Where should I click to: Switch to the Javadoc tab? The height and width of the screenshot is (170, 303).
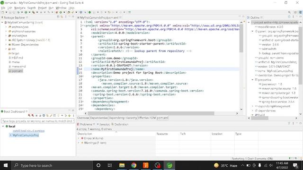(x=103, y=124)
